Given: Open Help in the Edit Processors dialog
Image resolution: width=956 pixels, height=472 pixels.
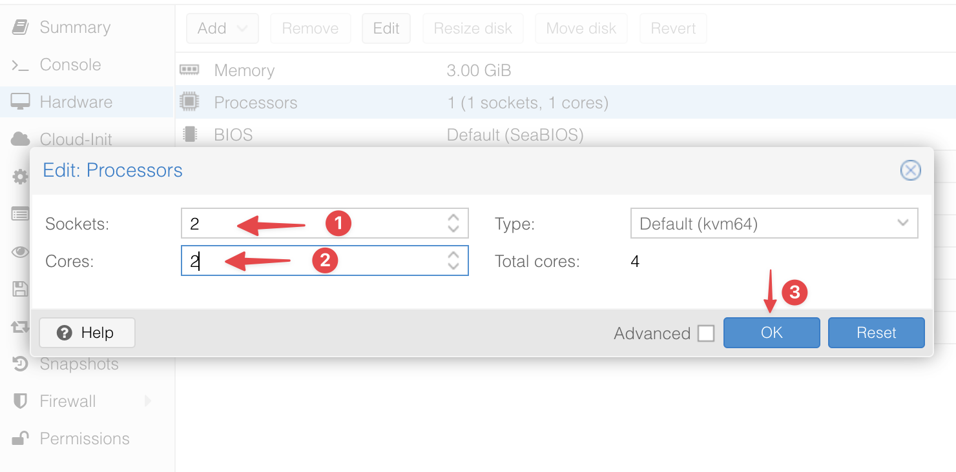Looking at the screenshot, I should [87, 333].
